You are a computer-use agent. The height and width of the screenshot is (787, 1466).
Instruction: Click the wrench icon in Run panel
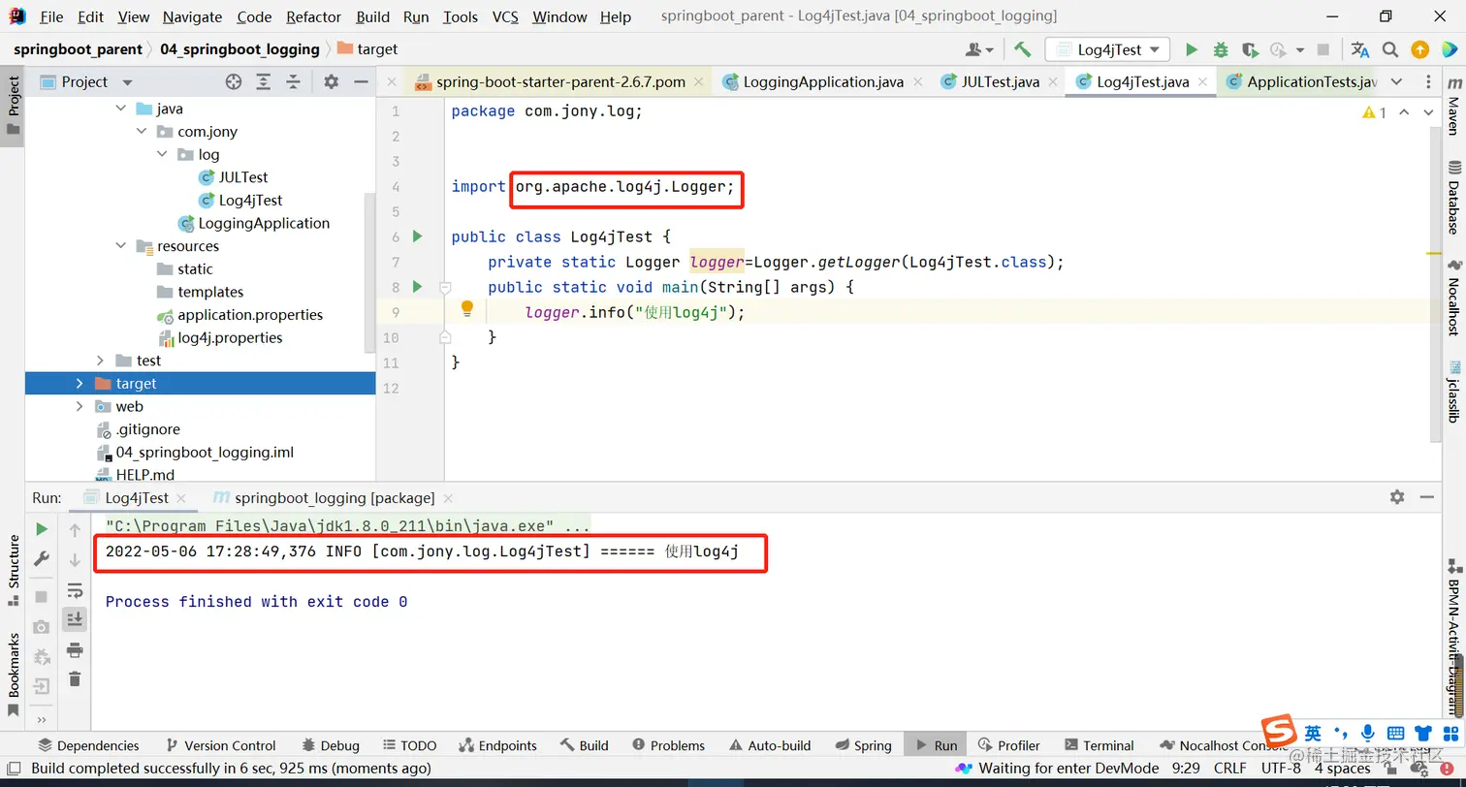pos(42,559)
